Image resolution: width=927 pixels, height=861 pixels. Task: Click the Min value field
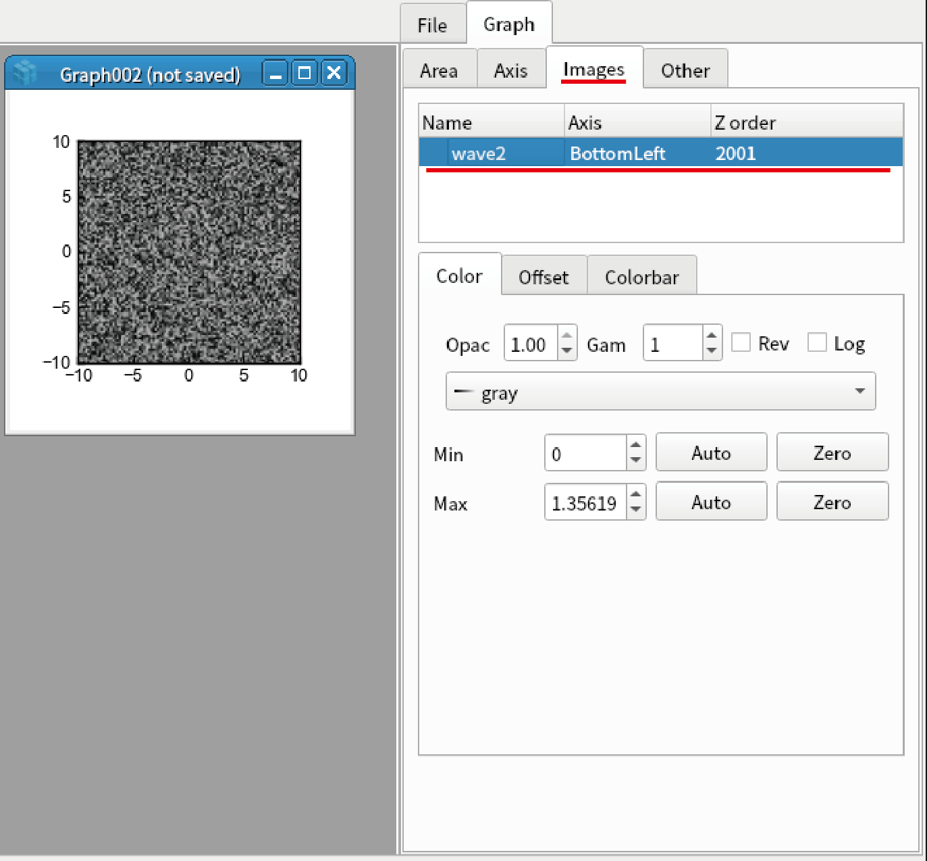coord(586,452)
